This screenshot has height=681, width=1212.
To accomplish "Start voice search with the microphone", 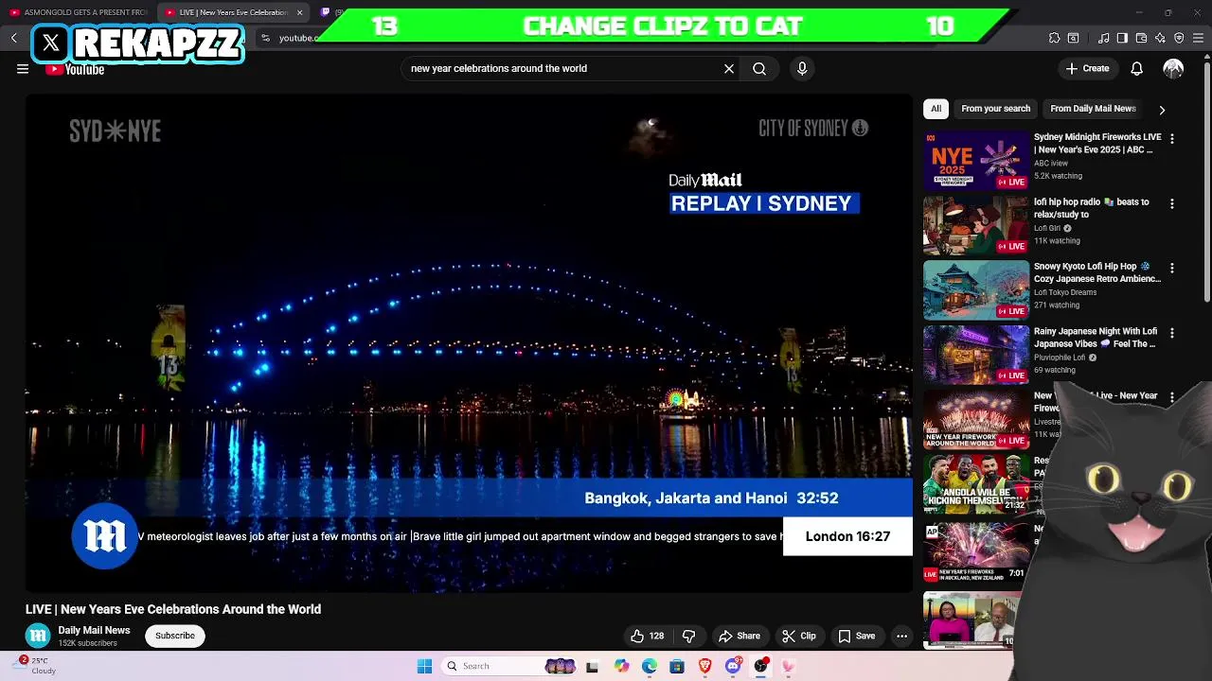I will (802, 68).
